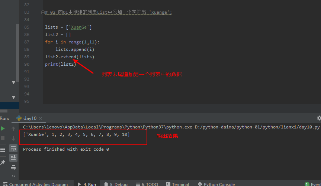Rerun day10 with green play icon
Screen dimensions: 321x186
pos(3,128)
